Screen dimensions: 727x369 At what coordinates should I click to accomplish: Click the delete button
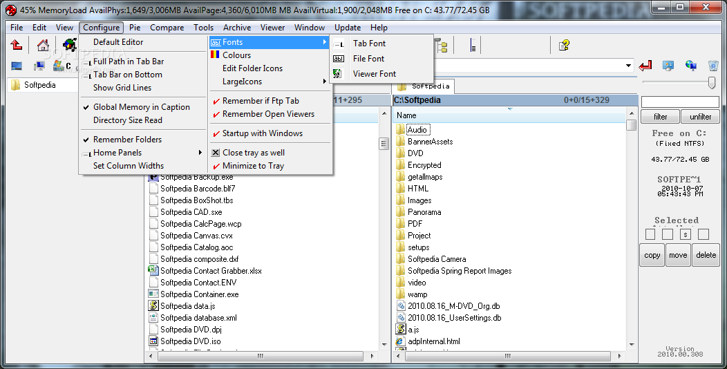pos(706,255)
